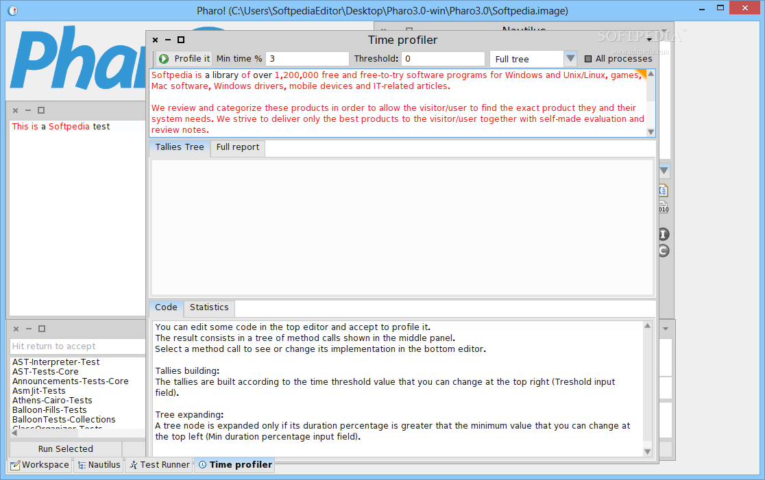Click the Profile it button label
Screen dimensions: 765x480
192,59
